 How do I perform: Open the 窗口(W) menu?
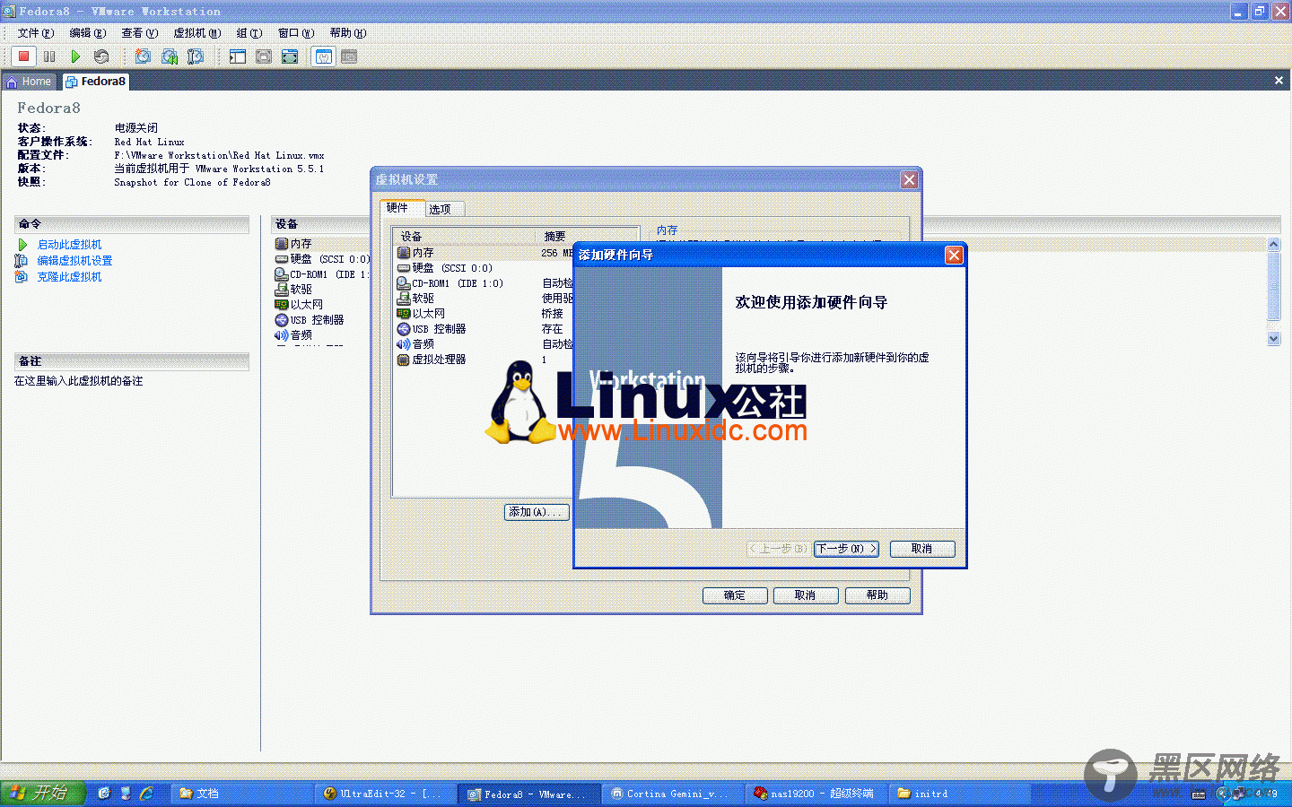click(x=295, y=33)
